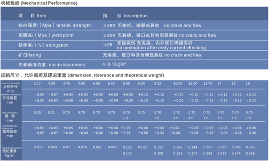The width and height of the screenshot is (271, 162).
Task: Click the 3.17 nominal diameter value
Action: 38,83
